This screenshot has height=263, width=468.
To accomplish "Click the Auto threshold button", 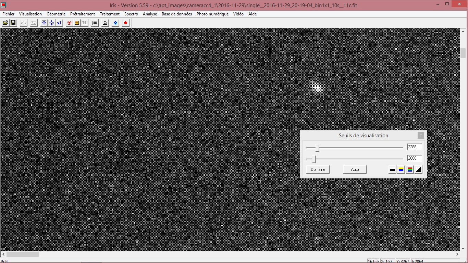I will [x=355, y=170].
